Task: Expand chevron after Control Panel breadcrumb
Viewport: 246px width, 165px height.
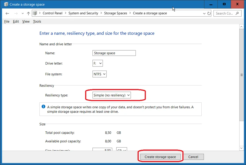Action: pos(65,13)
